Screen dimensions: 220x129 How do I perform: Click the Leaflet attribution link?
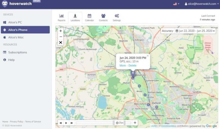coord(154,126)
